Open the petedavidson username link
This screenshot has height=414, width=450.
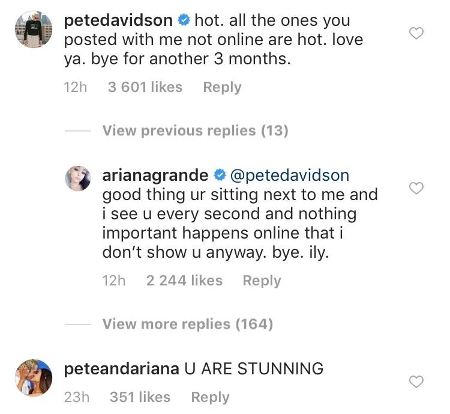118,20
